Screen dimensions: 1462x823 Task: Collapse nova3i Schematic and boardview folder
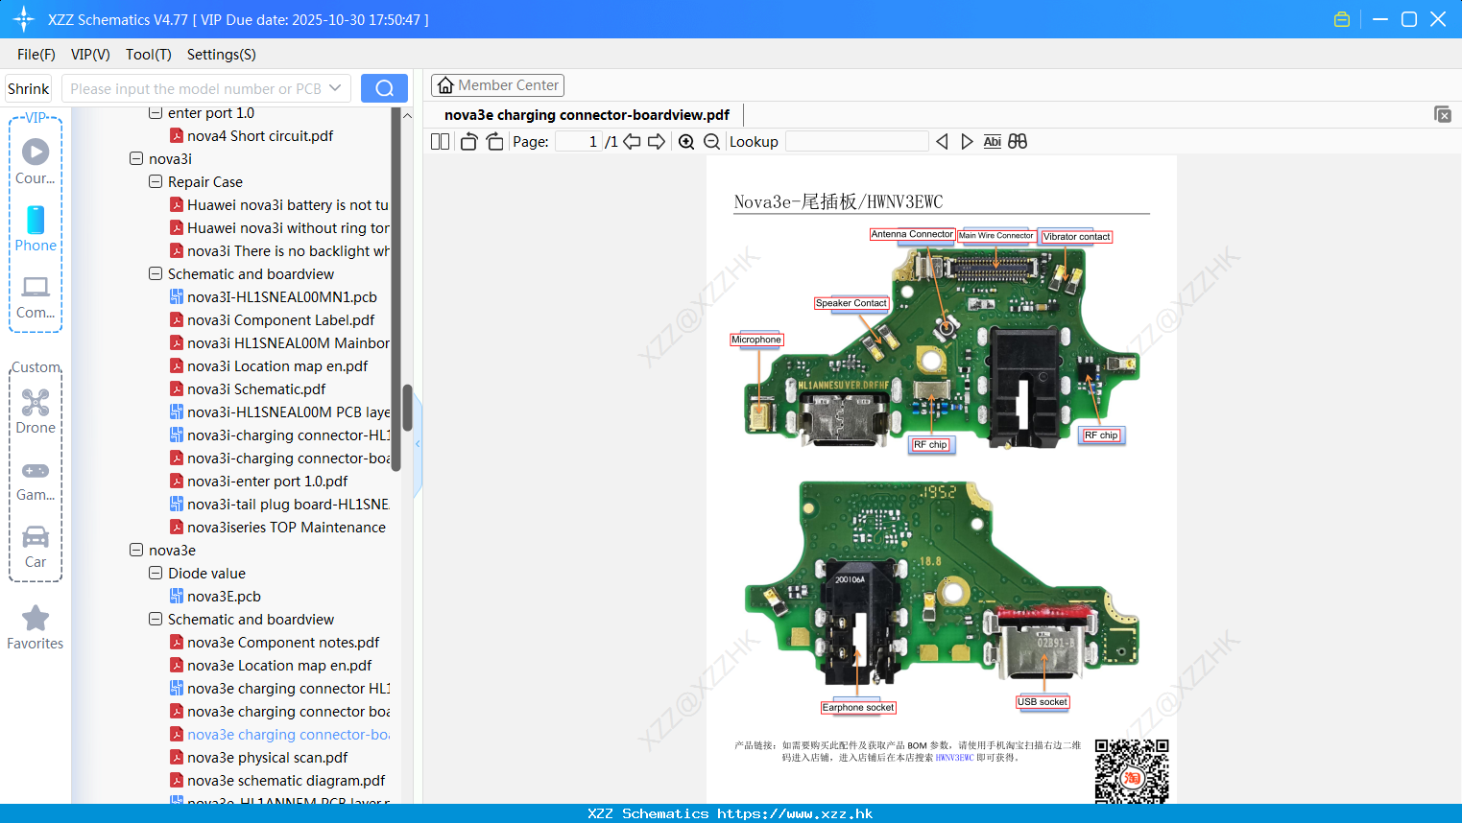coord(156,273)
